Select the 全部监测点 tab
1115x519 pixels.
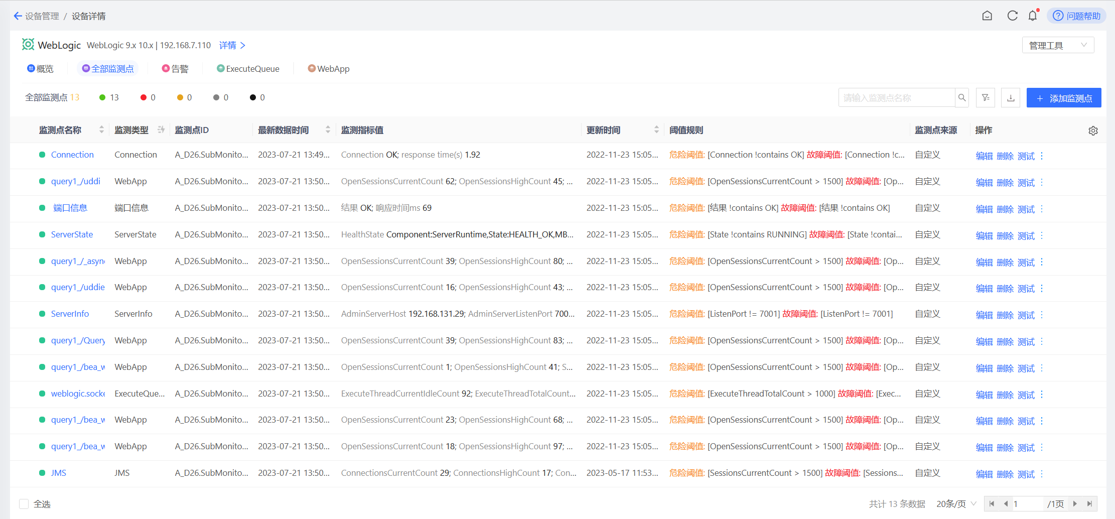click(108, 69)
